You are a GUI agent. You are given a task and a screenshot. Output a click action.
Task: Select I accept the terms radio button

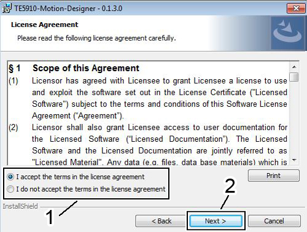10,177
